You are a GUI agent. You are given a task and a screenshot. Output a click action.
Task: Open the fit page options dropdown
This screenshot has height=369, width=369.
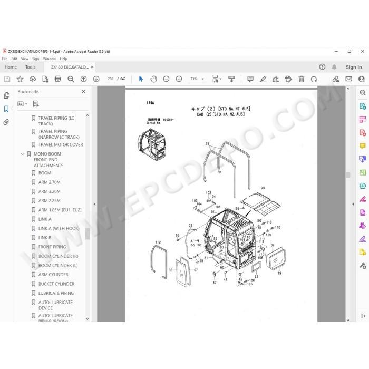pos(217,79)
